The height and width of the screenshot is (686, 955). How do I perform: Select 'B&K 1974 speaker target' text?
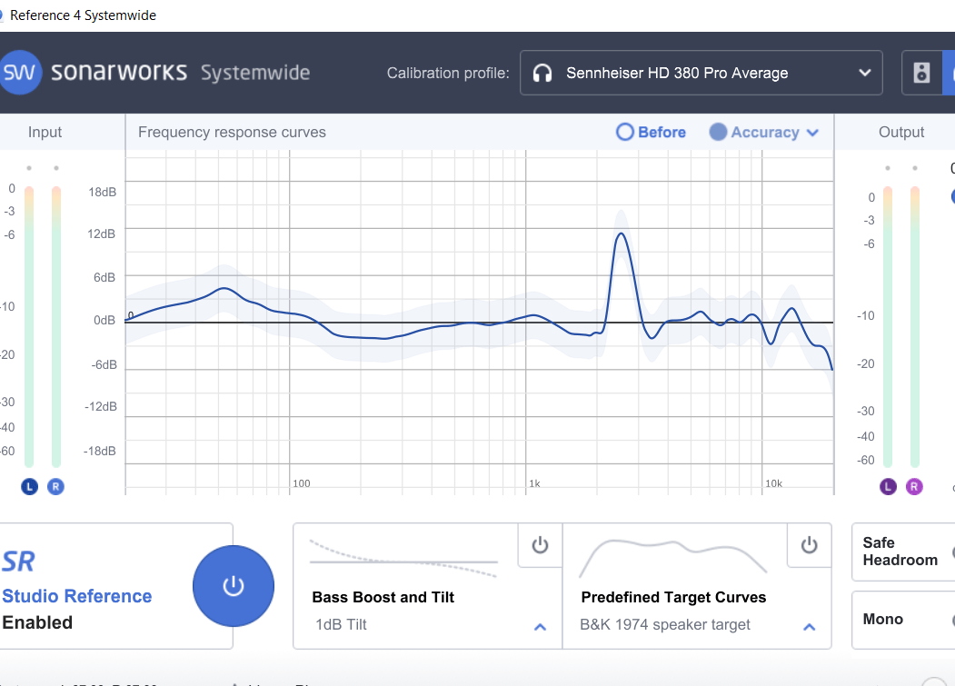click(664, 624)
